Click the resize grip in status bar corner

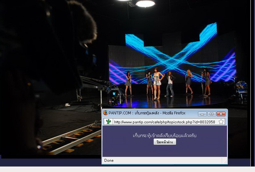click(x=225, y=162)
